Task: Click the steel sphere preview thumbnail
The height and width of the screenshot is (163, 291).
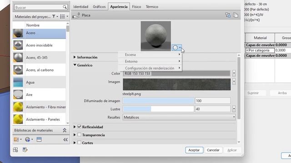Action: point(156,36)
